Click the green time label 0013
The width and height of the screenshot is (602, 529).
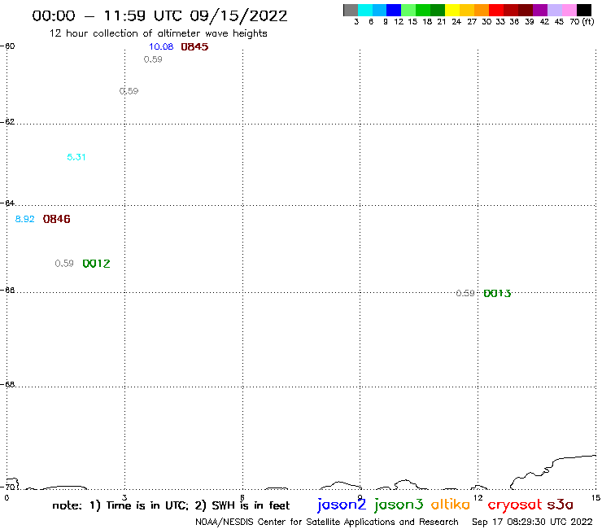pos(497,294)
